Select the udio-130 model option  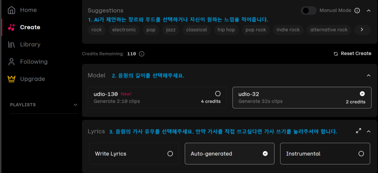tap(157, 98)
